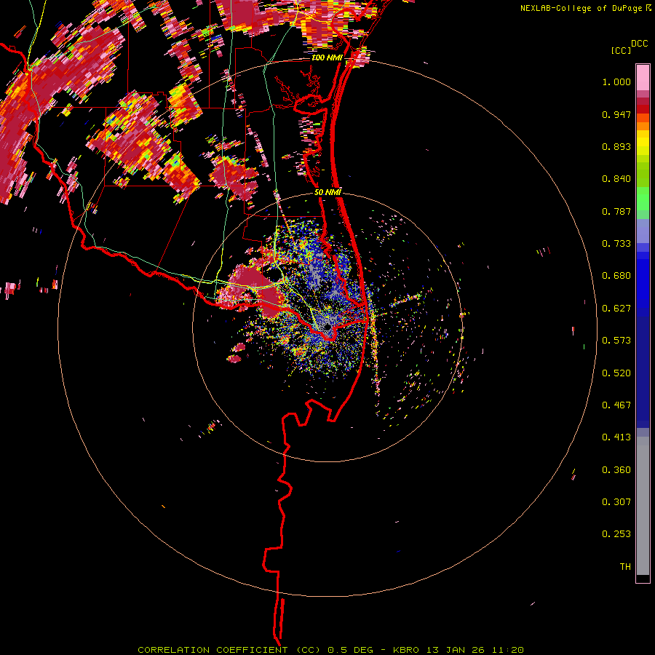Click the DCC label above the color bar
The height and width of the screenshot is (655, 655).
coord(640,44)
